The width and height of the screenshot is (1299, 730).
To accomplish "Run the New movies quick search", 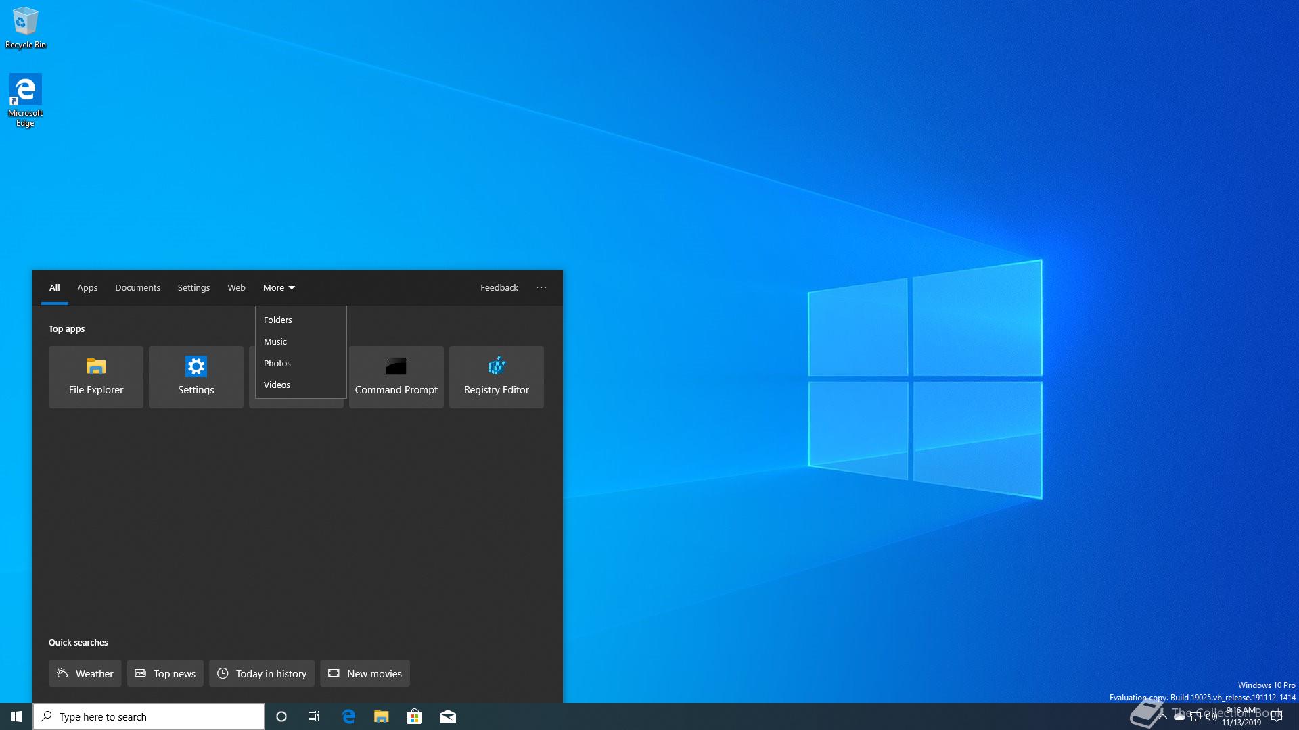I will pyautogui.click(x=365, y=673).
